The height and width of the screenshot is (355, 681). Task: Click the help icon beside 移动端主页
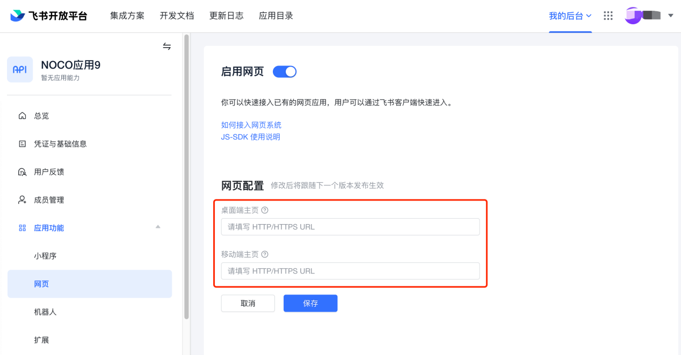point(265,254)
